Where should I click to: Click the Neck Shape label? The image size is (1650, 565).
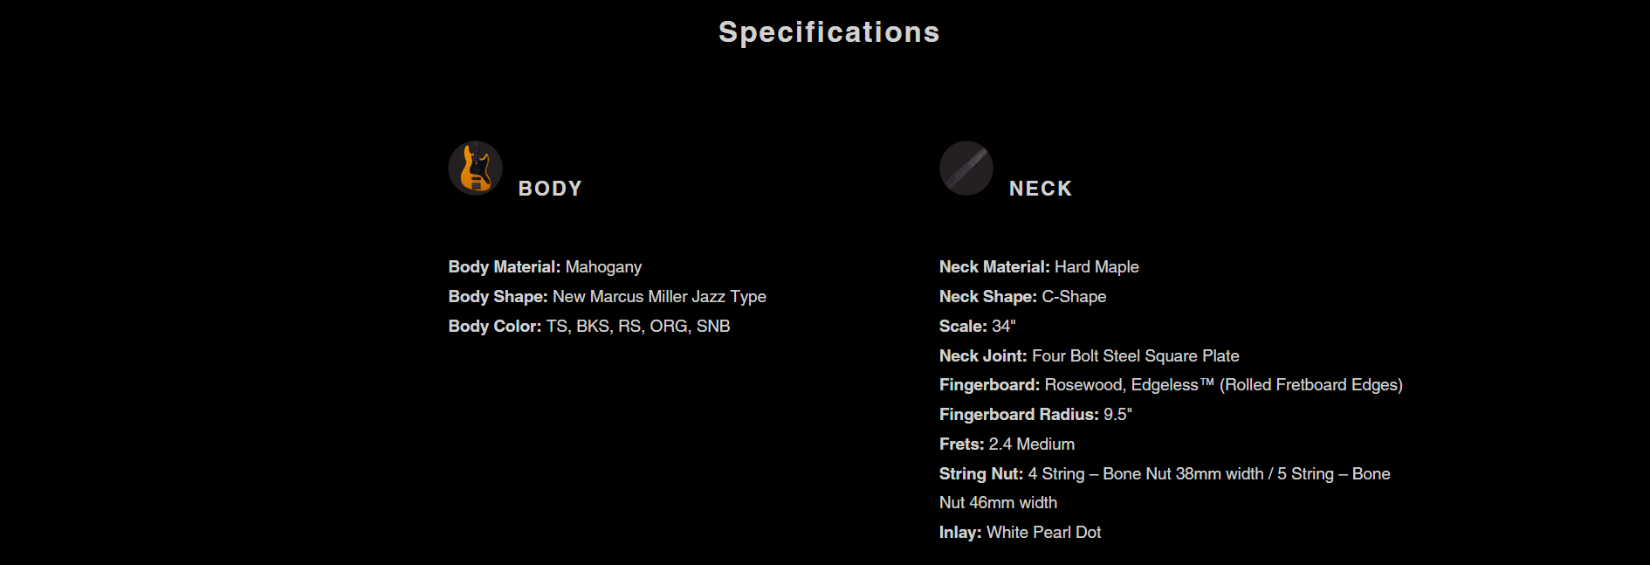[987, 297]
